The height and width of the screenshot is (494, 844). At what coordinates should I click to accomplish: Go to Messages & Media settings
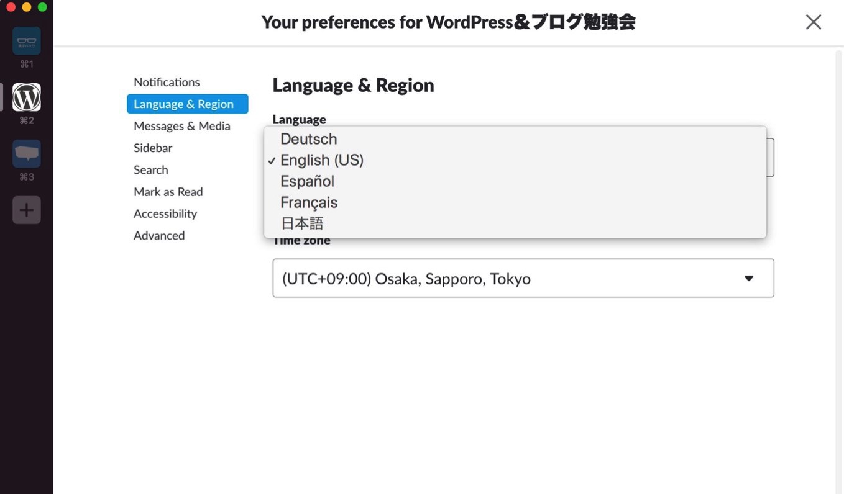pos(182,126)
